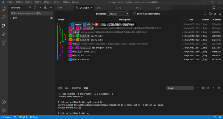The height and width of the screenshot is (119, 223).
Task: Commit changes with the checkmark icon
Action: click(40, 8)
